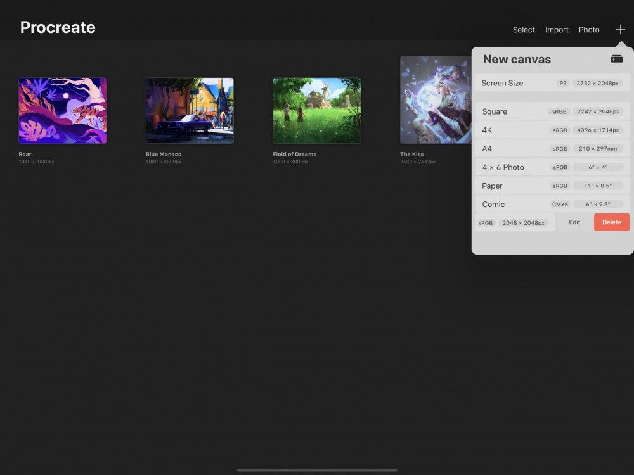This screenshot has width=634, height=475.
Task: Choose the A4 canvas preset
Action: pyautogui.click(x=552, y=149)
